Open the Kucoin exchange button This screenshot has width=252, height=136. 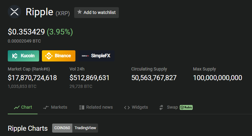(23, 56)
